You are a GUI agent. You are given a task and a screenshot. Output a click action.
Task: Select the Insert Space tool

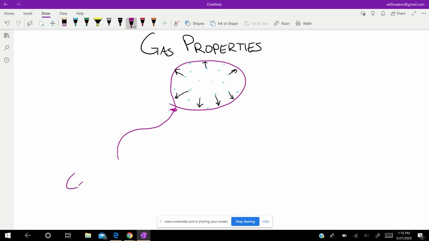pyautogui.click(x=52, y=23)
